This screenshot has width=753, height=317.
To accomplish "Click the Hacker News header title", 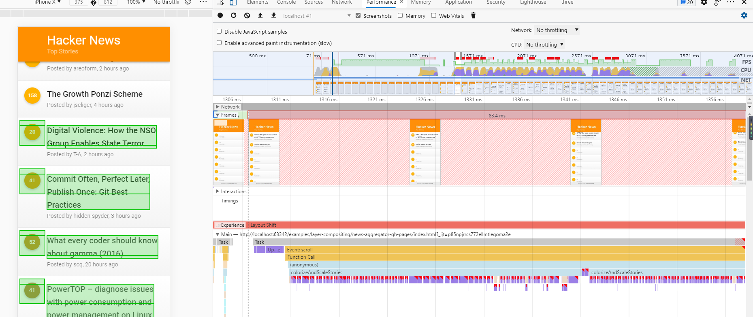I will 83,40.
